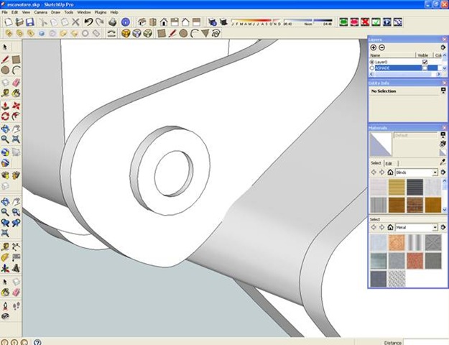Screen dimensions: 449x345
Task: Toggle Layer0 visibility checkbox
Action: click(425, 62)
